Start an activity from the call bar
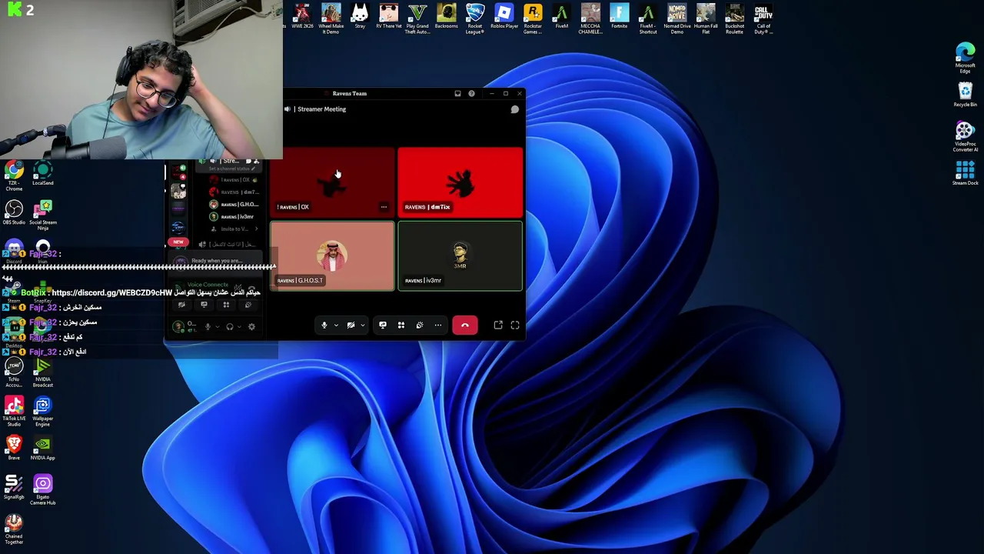984x554 pixels. point(401,325)
